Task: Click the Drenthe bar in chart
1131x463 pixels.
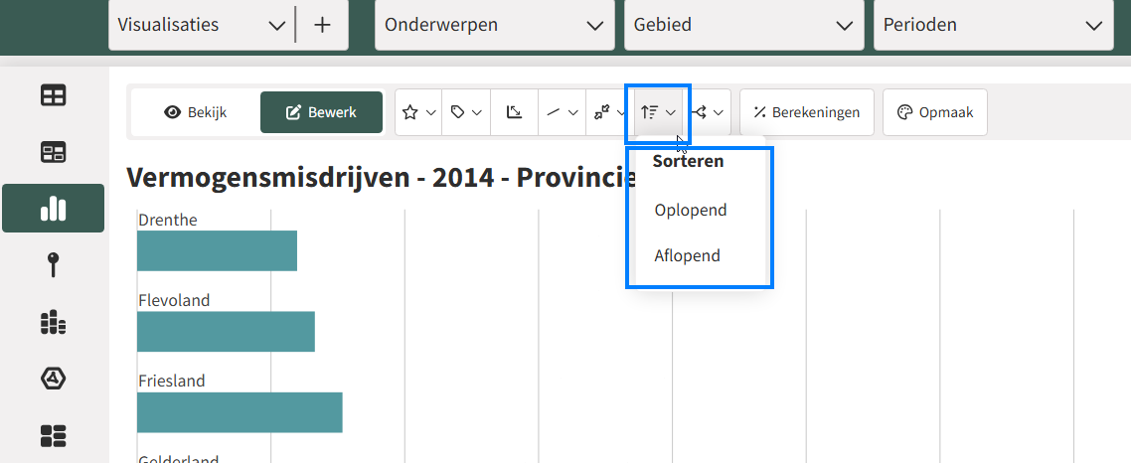Action: [x=217, y=251]
